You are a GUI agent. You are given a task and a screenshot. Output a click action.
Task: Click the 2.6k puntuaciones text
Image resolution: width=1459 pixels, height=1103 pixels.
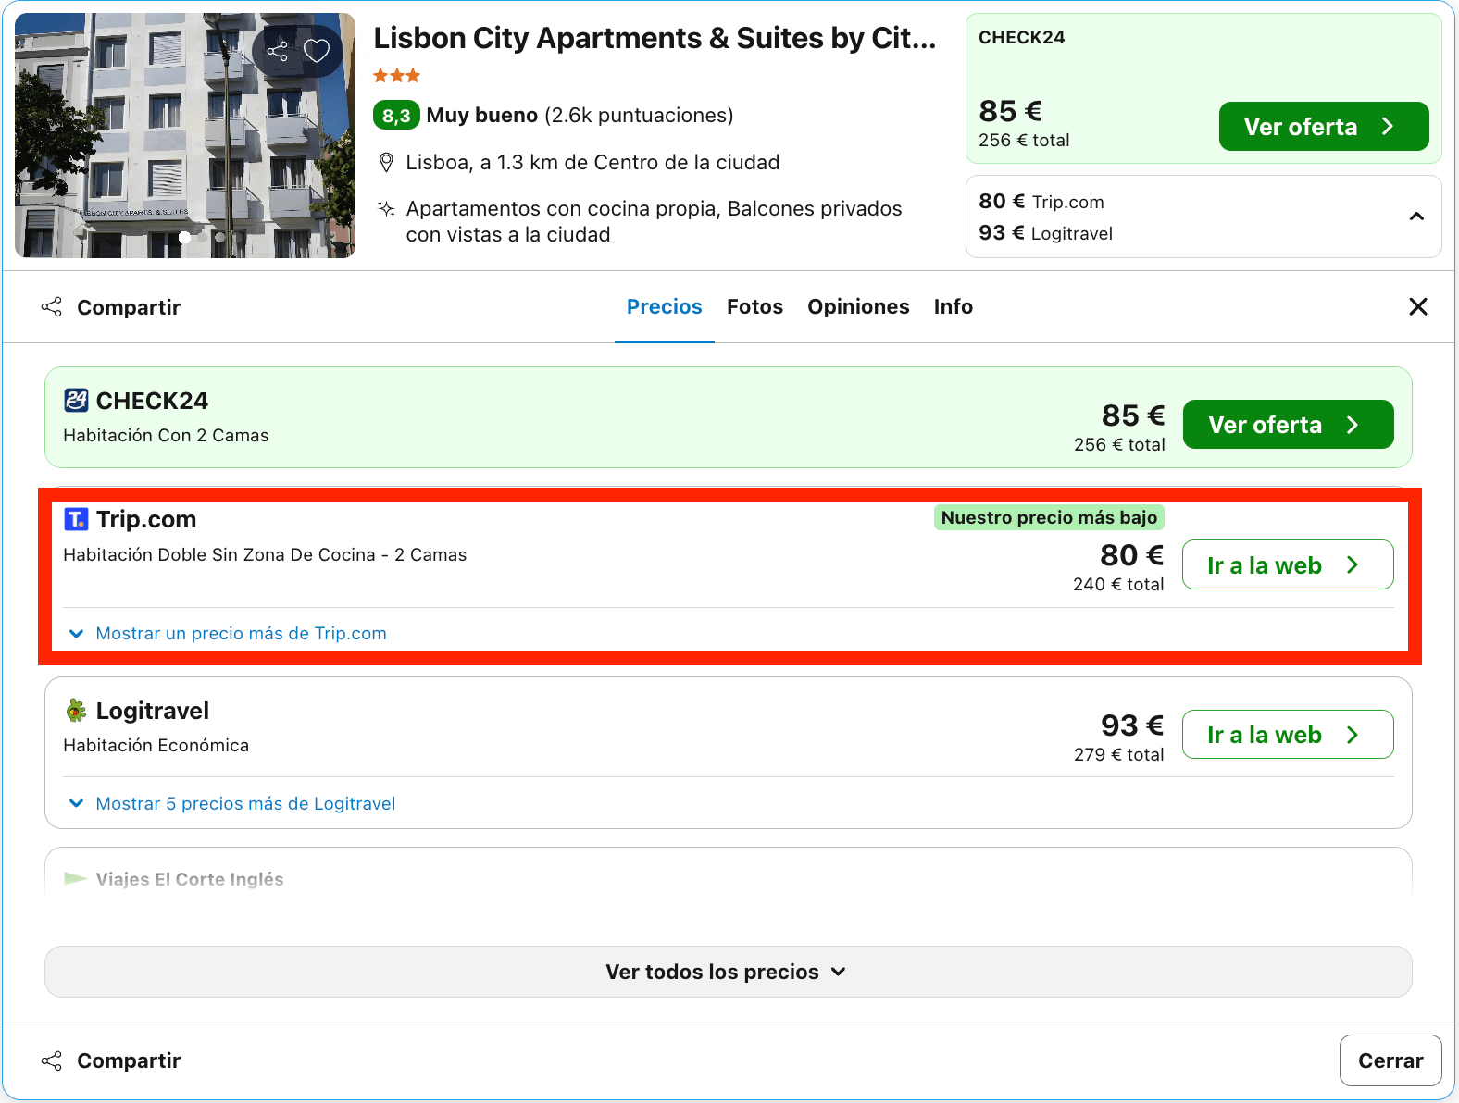(x=639, y=116)
